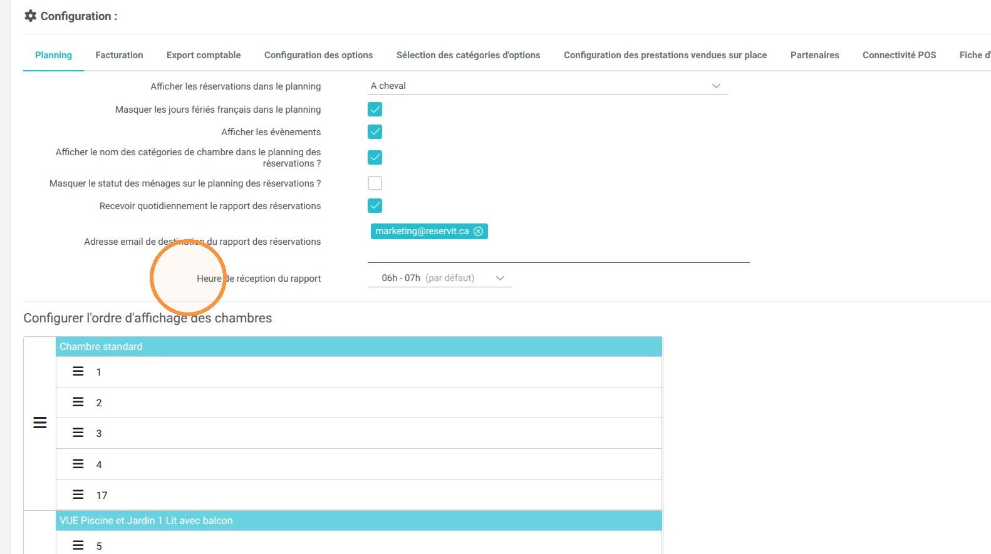The image size is (991, 554).
Task: Open the A cheval display dropdown
Action: [x=547, y=86]
